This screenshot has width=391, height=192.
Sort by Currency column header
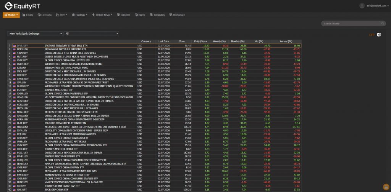coord(146,42)
